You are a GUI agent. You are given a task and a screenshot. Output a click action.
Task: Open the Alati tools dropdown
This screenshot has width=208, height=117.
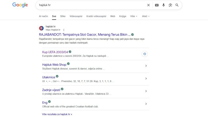coord(146,16)
